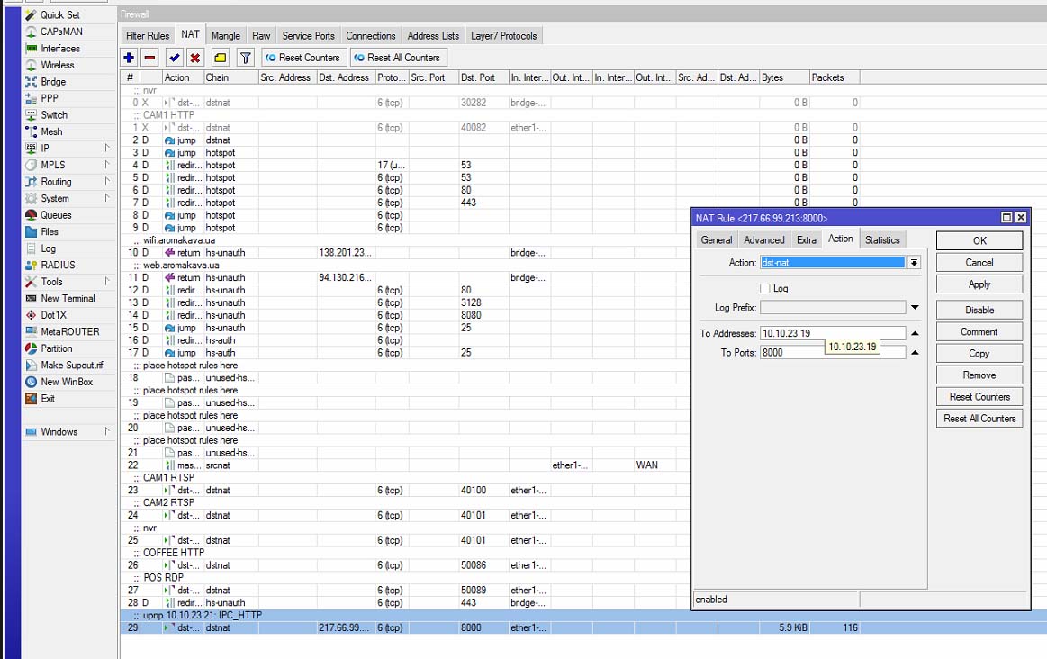Collapse the To Ports field arrow
1047x659 pixels.
pos(915,352)
